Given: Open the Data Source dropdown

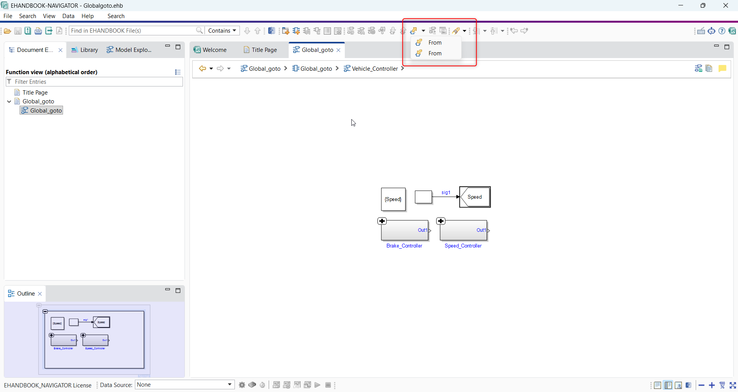Looking at the screenshot, I should click(185, 385).
